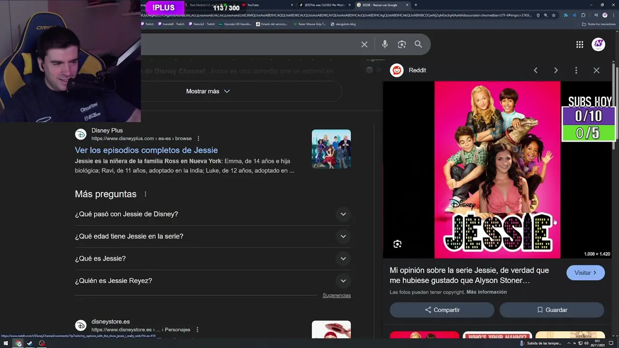Open Más información about copyright
This screenshot has width=619, height=348.
coord(486,292)
